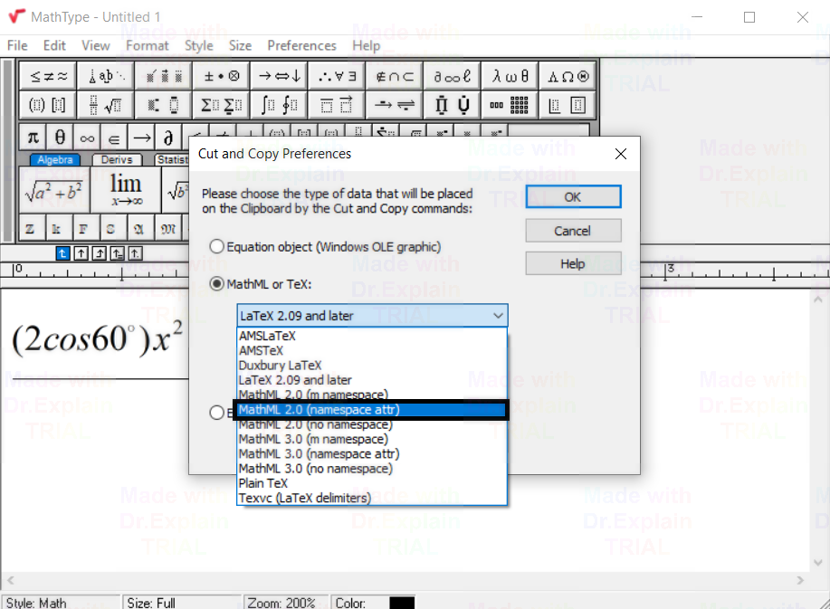Switch to the Derivs tab

coord(117,160)
